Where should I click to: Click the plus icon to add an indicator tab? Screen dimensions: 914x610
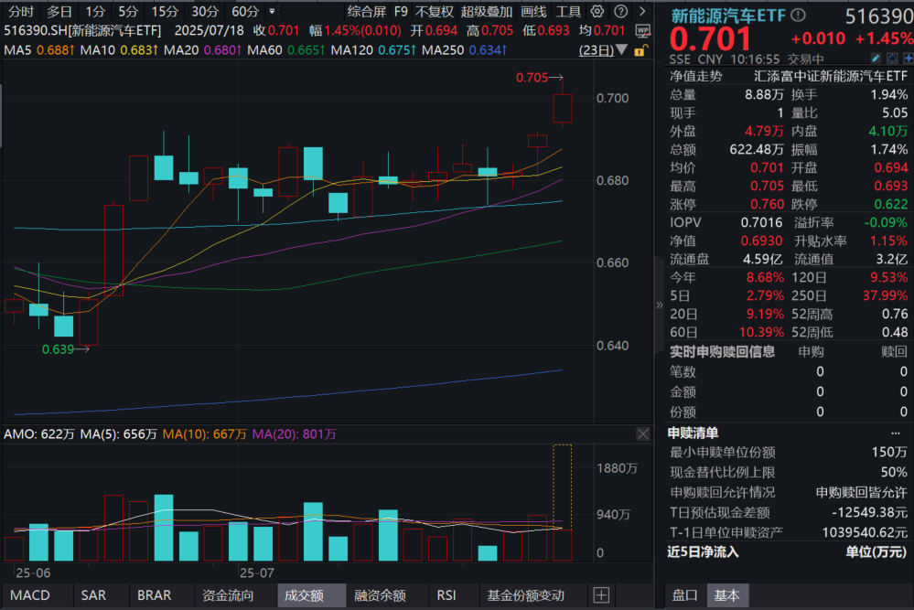click(602, 595)
